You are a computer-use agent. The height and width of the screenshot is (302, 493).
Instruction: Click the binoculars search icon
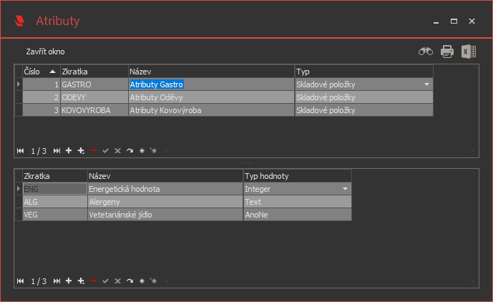[426, 52]
